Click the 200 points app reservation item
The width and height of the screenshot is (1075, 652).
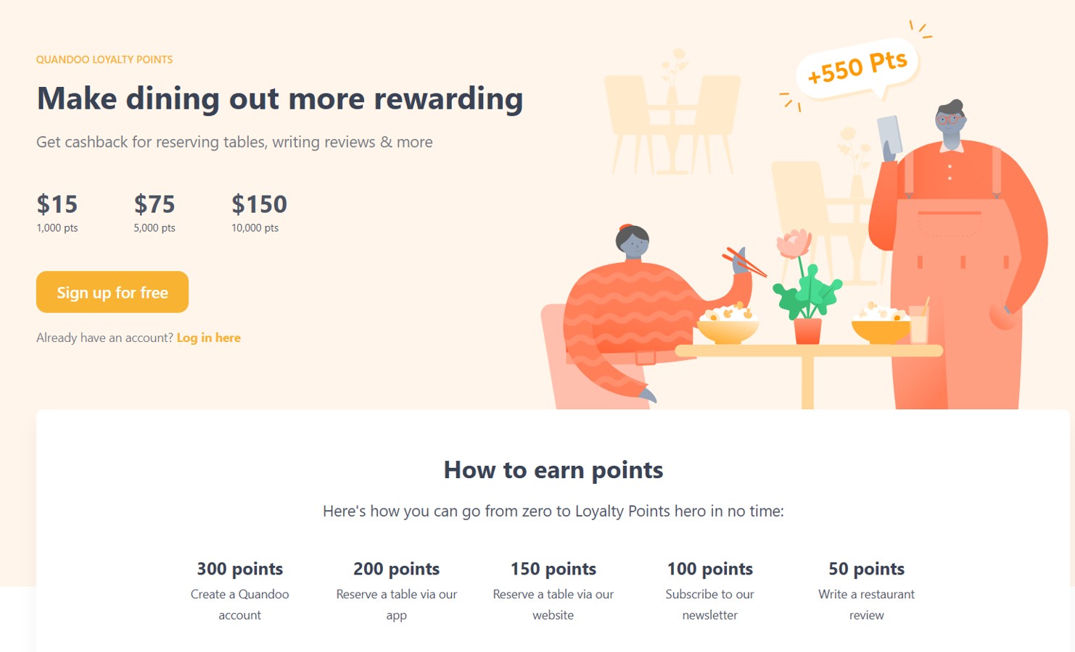[396, 590]
